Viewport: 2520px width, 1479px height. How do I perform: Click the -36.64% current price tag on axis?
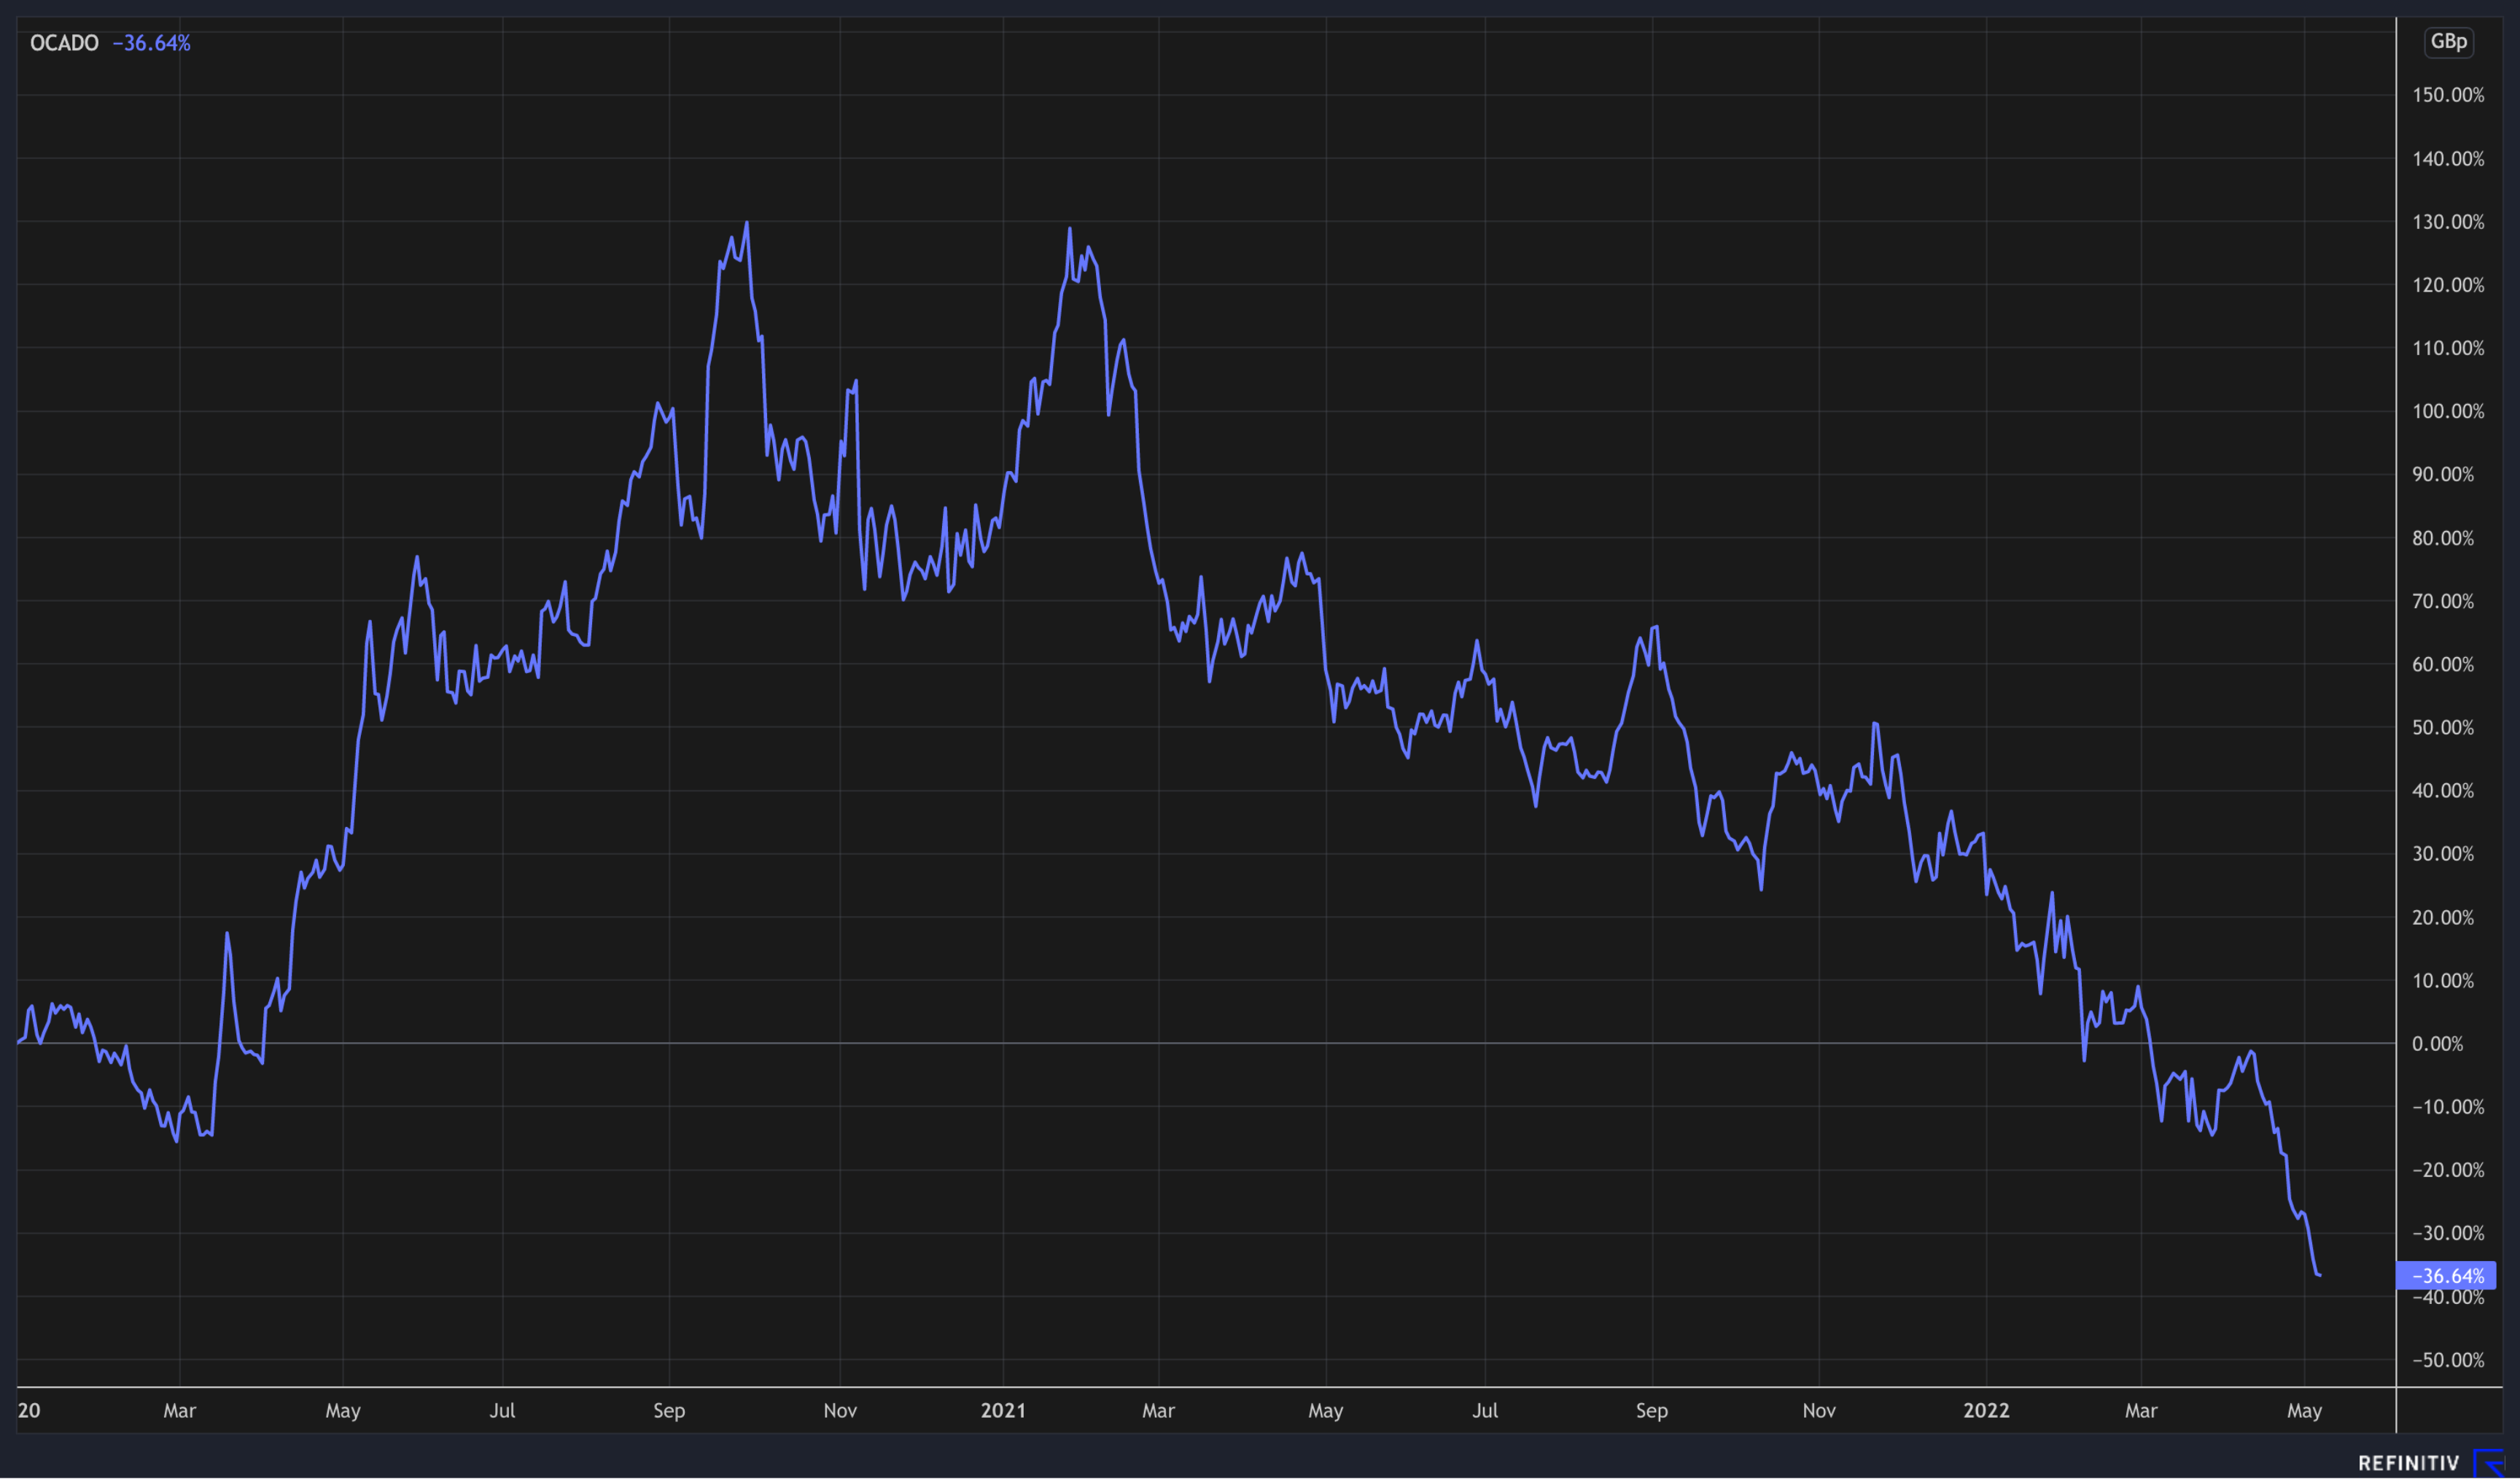[x=2446, y=1276]
